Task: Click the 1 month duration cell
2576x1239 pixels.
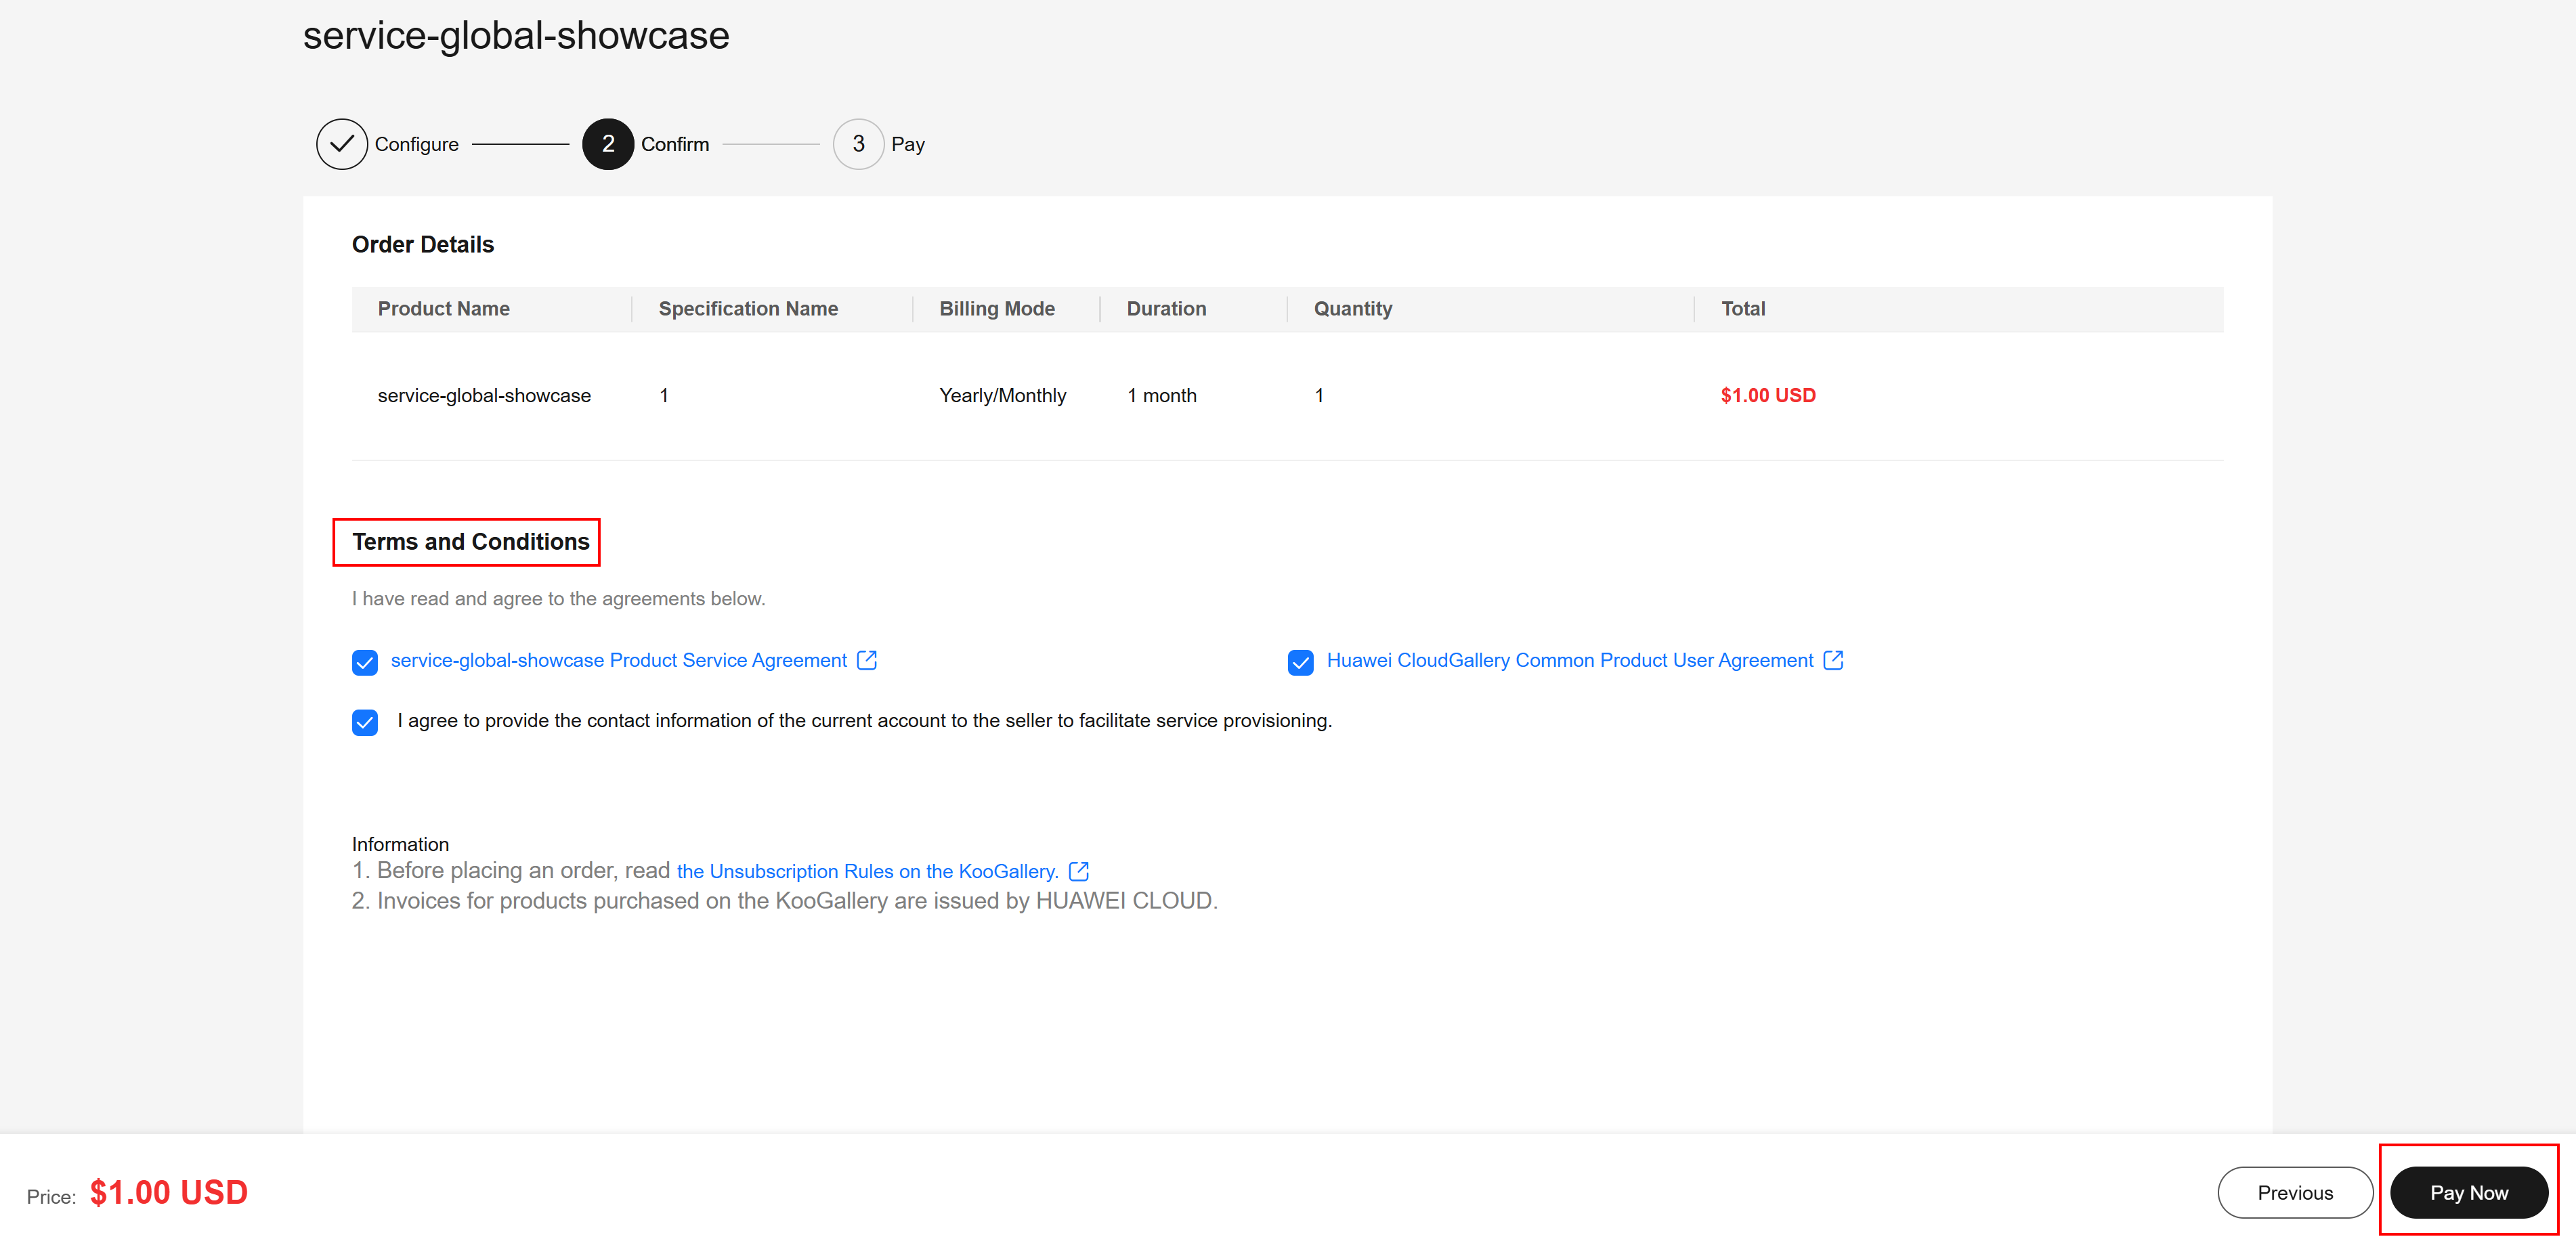Action: click(x=1162, y=395)
